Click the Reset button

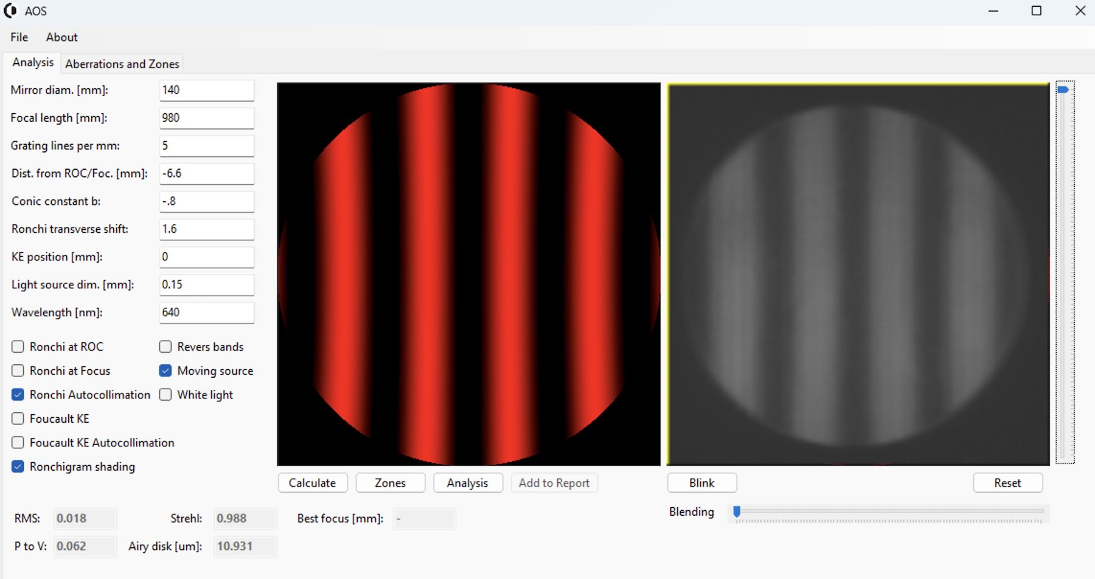tap(1008, 483)
